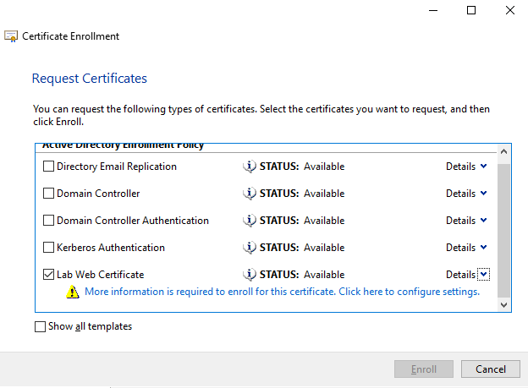This screenshot has height=388, width=528.
Task: Click the template list scrollbar thumb
Action: (x=503, y=231)
